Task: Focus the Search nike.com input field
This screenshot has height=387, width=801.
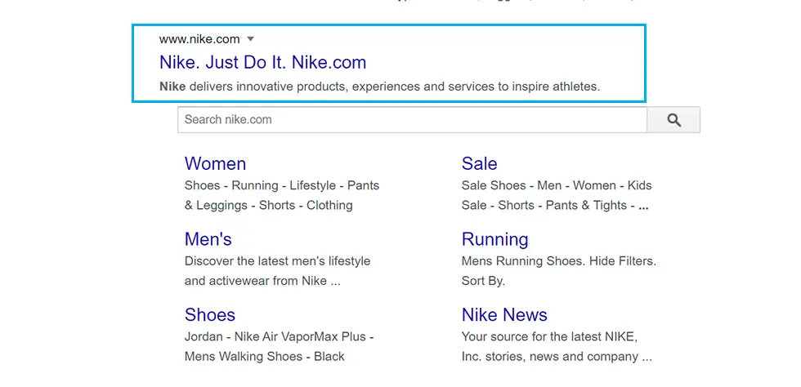Action: (x=412, y=120)
